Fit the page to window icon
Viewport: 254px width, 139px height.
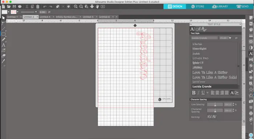(103, 7)
